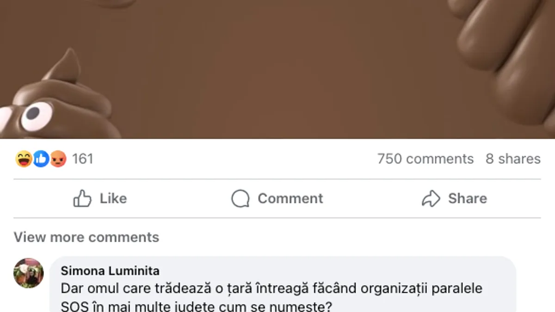Click the blue thumbs-up reaction icon

tap(41, 159)
